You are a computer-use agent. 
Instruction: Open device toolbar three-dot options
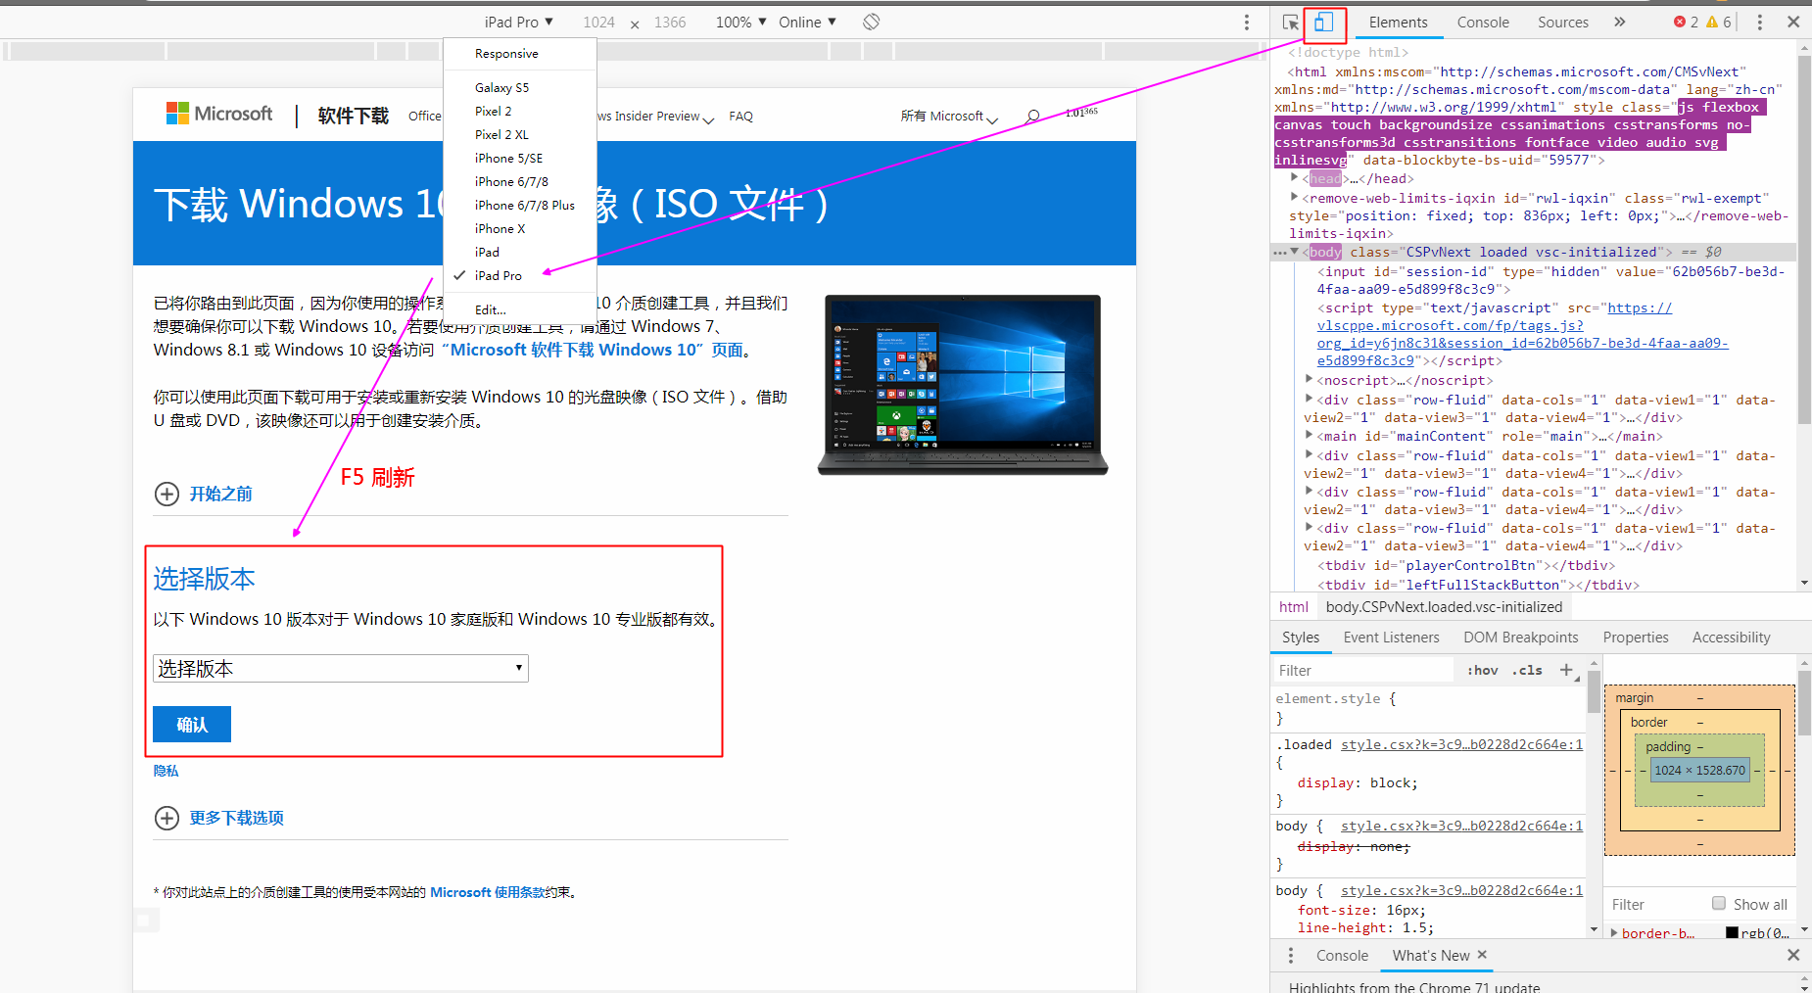pos(1246,22)
